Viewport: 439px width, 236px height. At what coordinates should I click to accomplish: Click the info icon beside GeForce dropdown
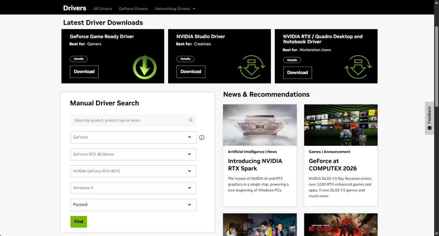(202, 138)
